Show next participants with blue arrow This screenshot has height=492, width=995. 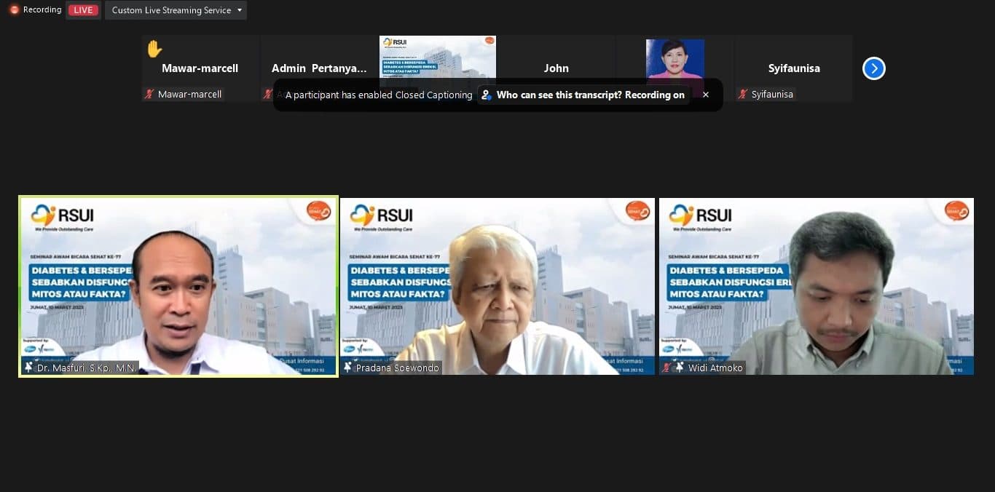tap(873, 68)
